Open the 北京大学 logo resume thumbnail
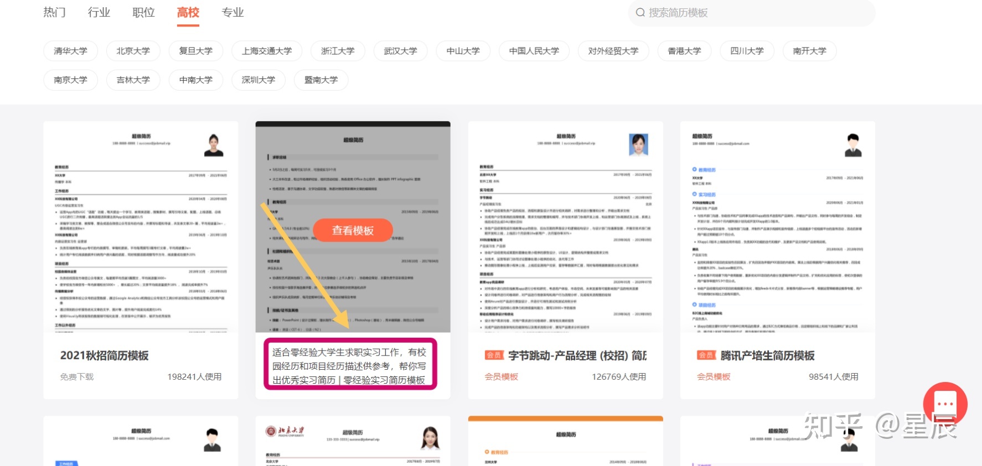982x466 pixels. [x=353, y=441]
